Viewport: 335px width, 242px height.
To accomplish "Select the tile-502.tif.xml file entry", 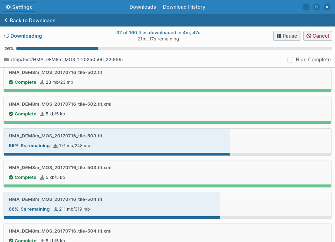I will point(60,104).
